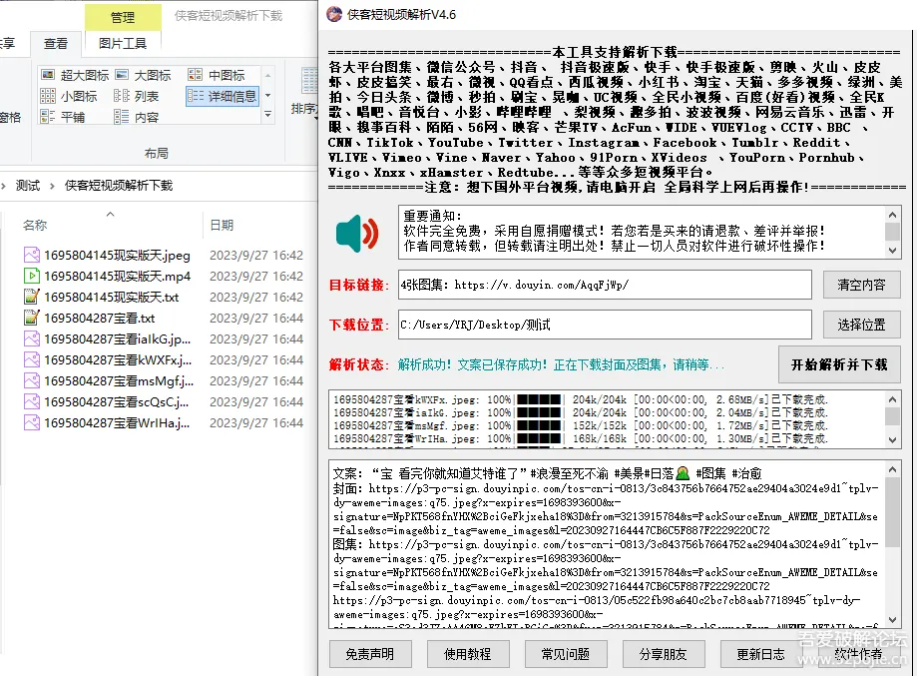Viewport: 917px width, 676px height.
Task: Move layout gallery up one row
Action: coord(267,76)
